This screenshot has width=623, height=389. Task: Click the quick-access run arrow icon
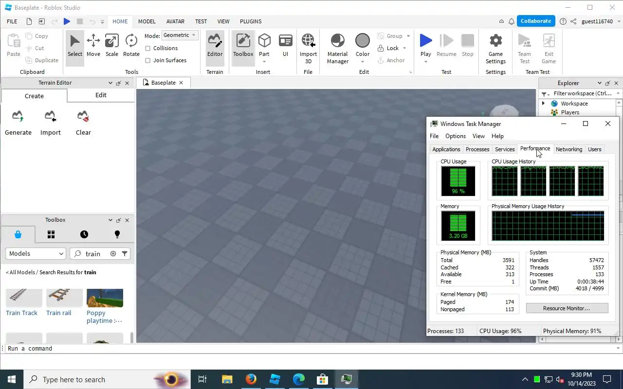(67, 21)
